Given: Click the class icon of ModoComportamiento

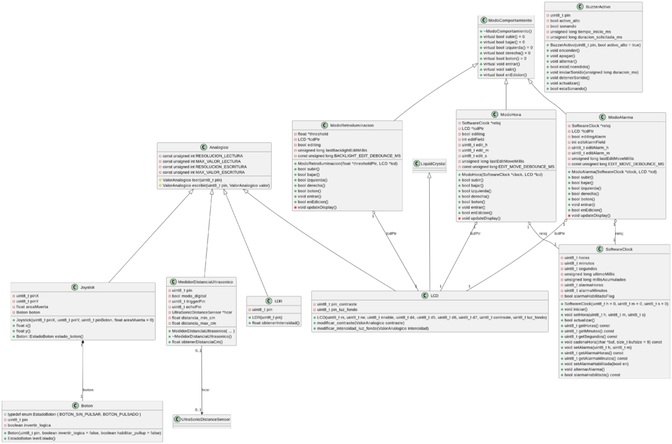Looking at the screenshot, I should point(484,21).
